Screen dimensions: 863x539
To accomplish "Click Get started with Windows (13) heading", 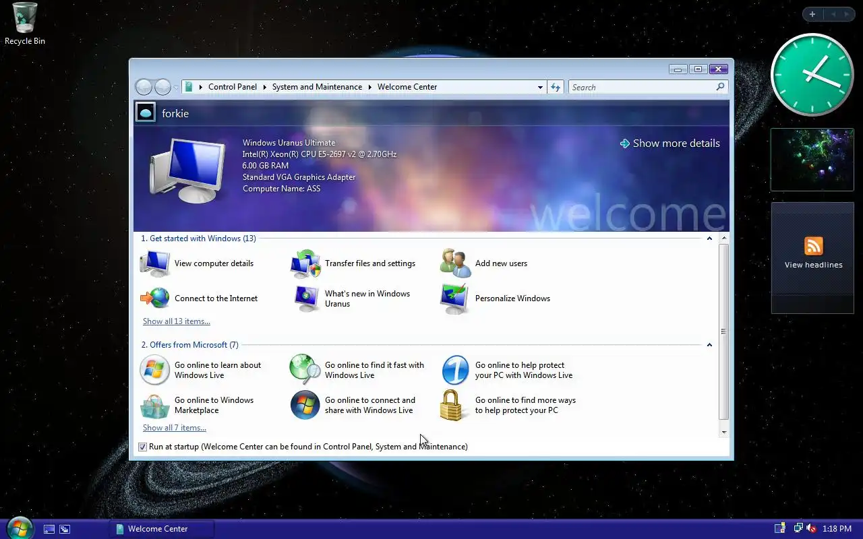I will pos(198,239).
